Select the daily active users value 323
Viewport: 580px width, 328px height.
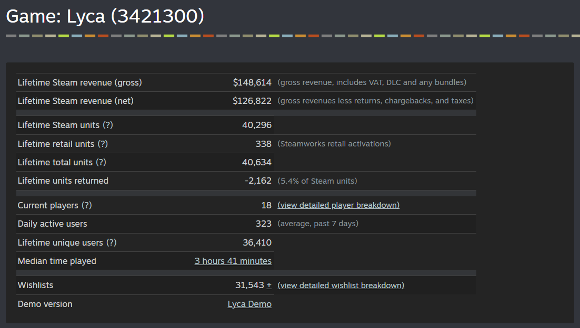coord(263,224)
